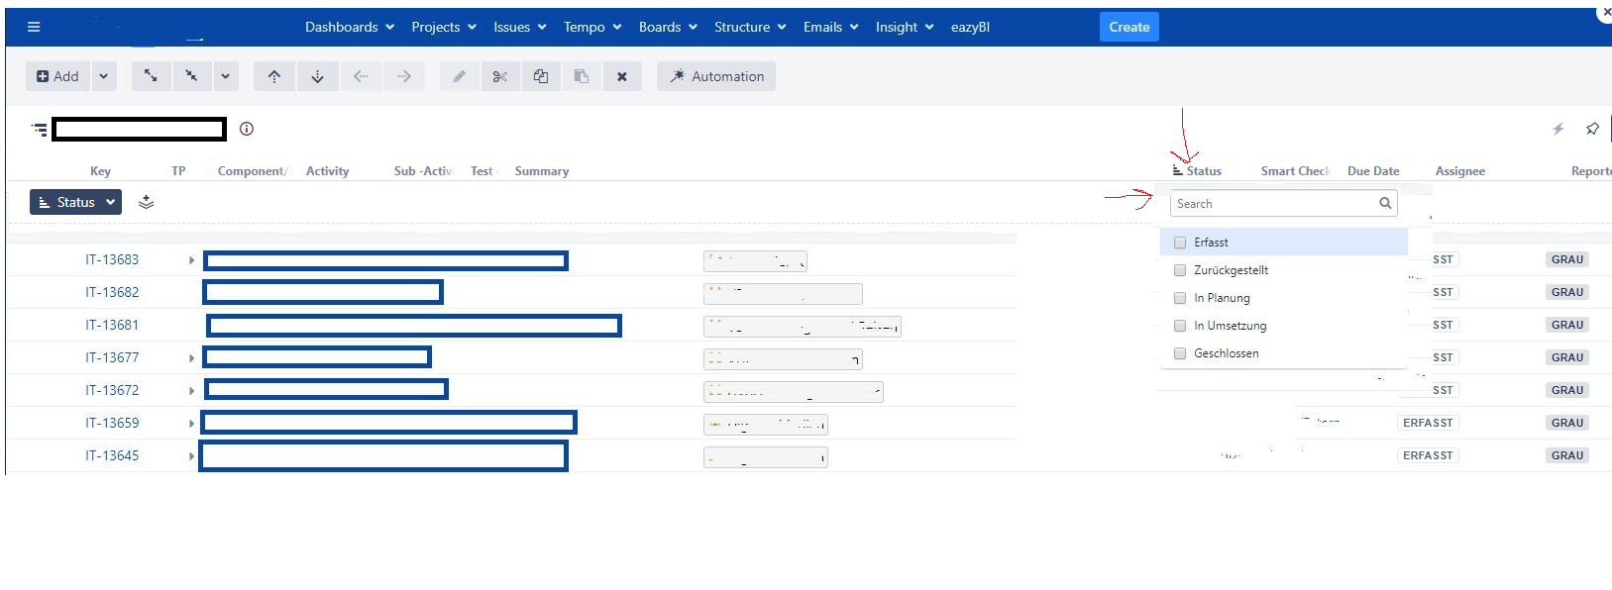Move selected item down with arrow icon

coord(318,76)
